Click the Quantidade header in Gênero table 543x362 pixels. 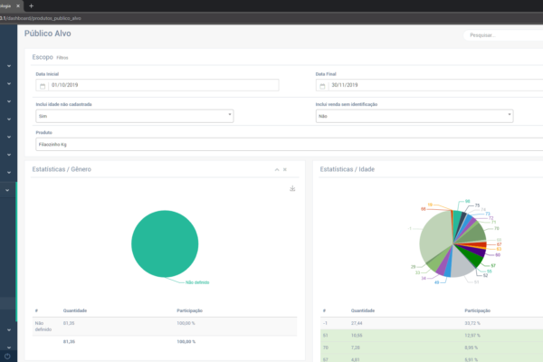[75, 310]
